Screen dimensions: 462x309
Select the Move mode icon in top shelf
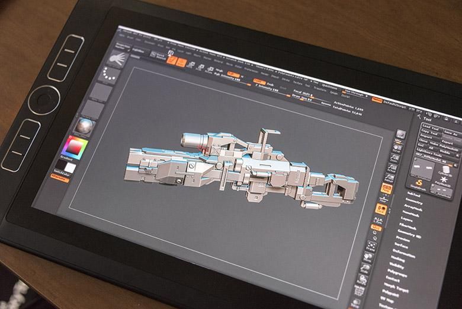point(191,65)
